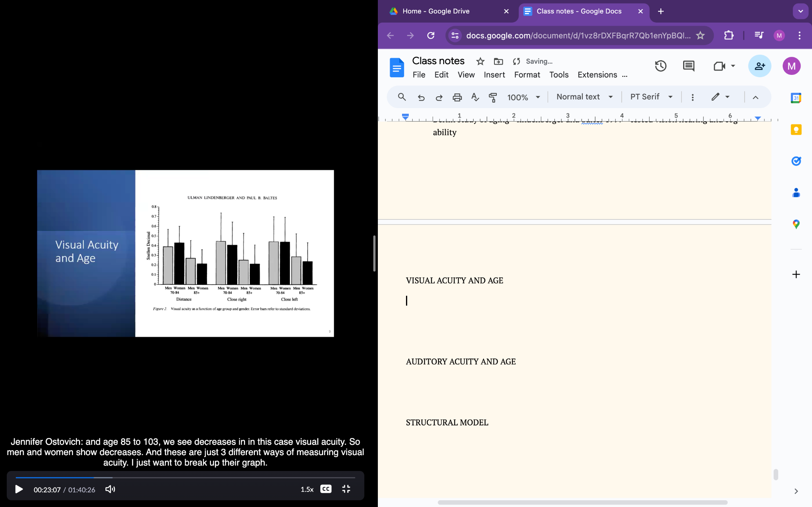Open the Normal text style dropdown

[584, 97]
